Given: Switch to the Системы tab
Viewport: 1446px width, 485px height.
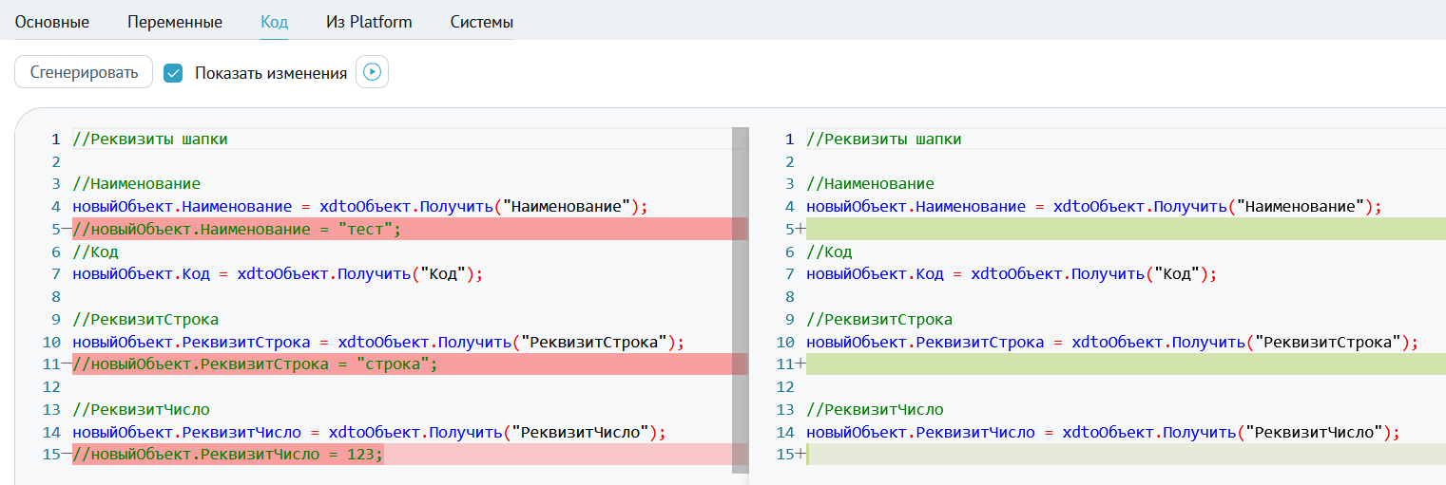Looking at the screenshot, I should point(482,21).
